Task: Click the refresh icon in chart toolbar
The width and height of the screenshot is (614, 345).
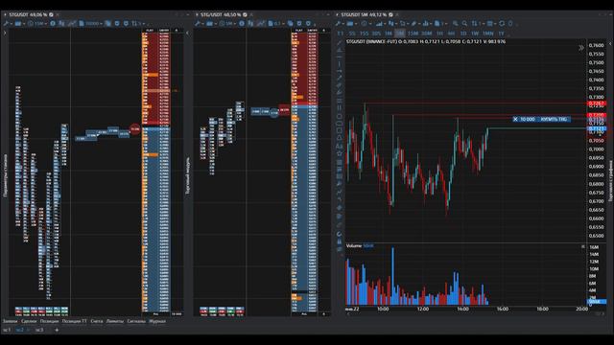Action: (x=502, y=23)
